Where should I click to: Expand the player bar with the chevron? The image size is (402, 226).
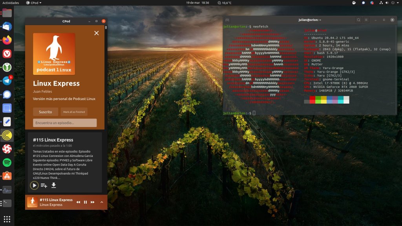point(102,202)
